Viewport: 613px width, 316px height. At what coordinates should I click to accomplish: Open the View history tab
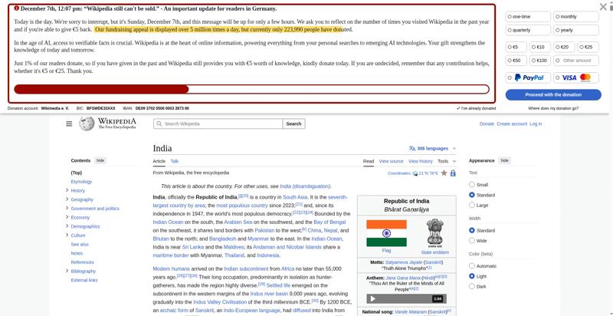(x=420, y=161)
